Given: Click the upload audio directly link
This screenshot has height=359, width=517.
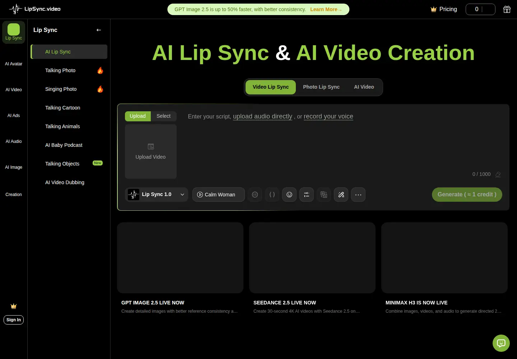Looking at the screenshot, I should pyautogui.click(x=262, y=116).
